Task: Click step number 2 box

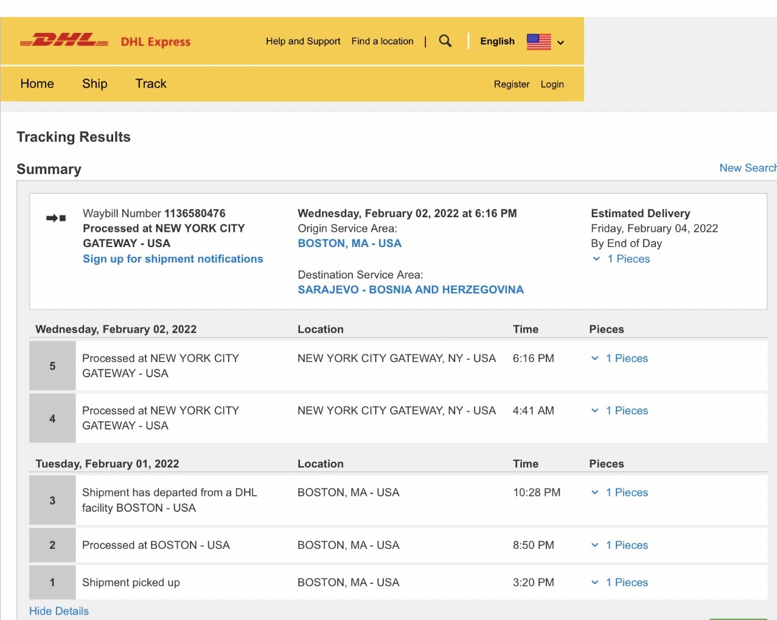Action: click(52, 545)
